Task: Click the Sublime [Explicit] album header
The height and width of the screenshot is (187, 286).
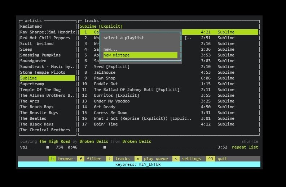Action: [x=101, y=26]
